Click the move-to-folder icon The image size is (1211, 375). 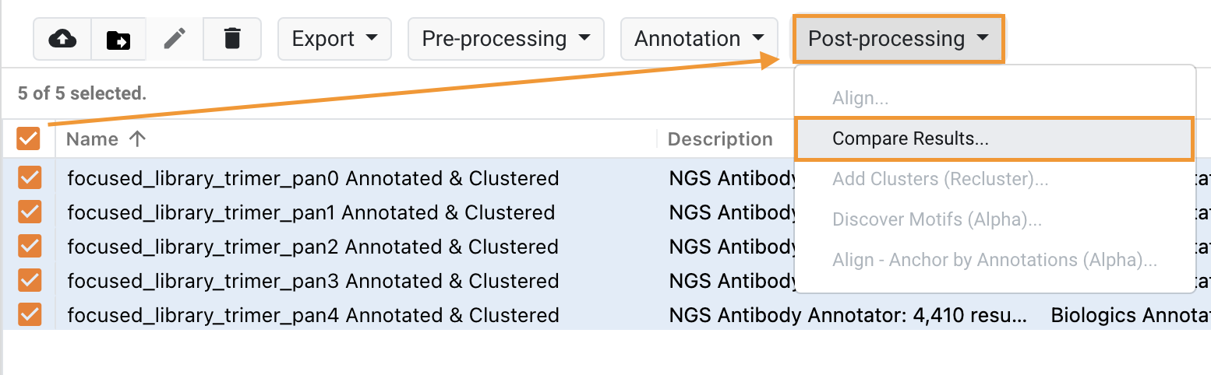(118, 38)
